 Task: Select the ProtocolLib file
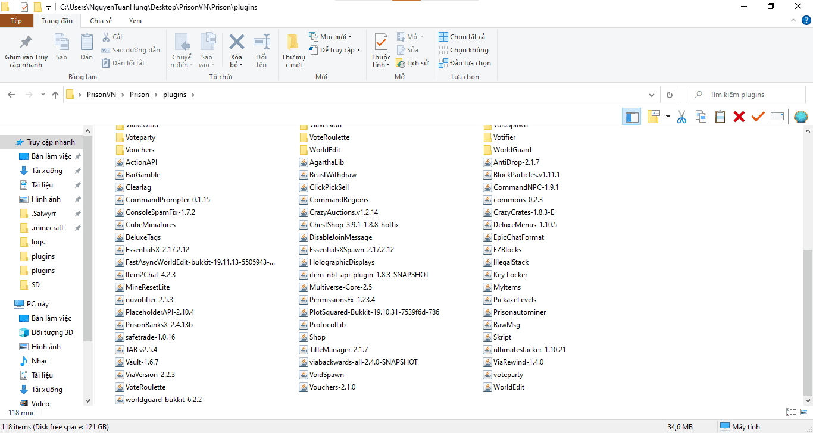click(x=327, y=325)
